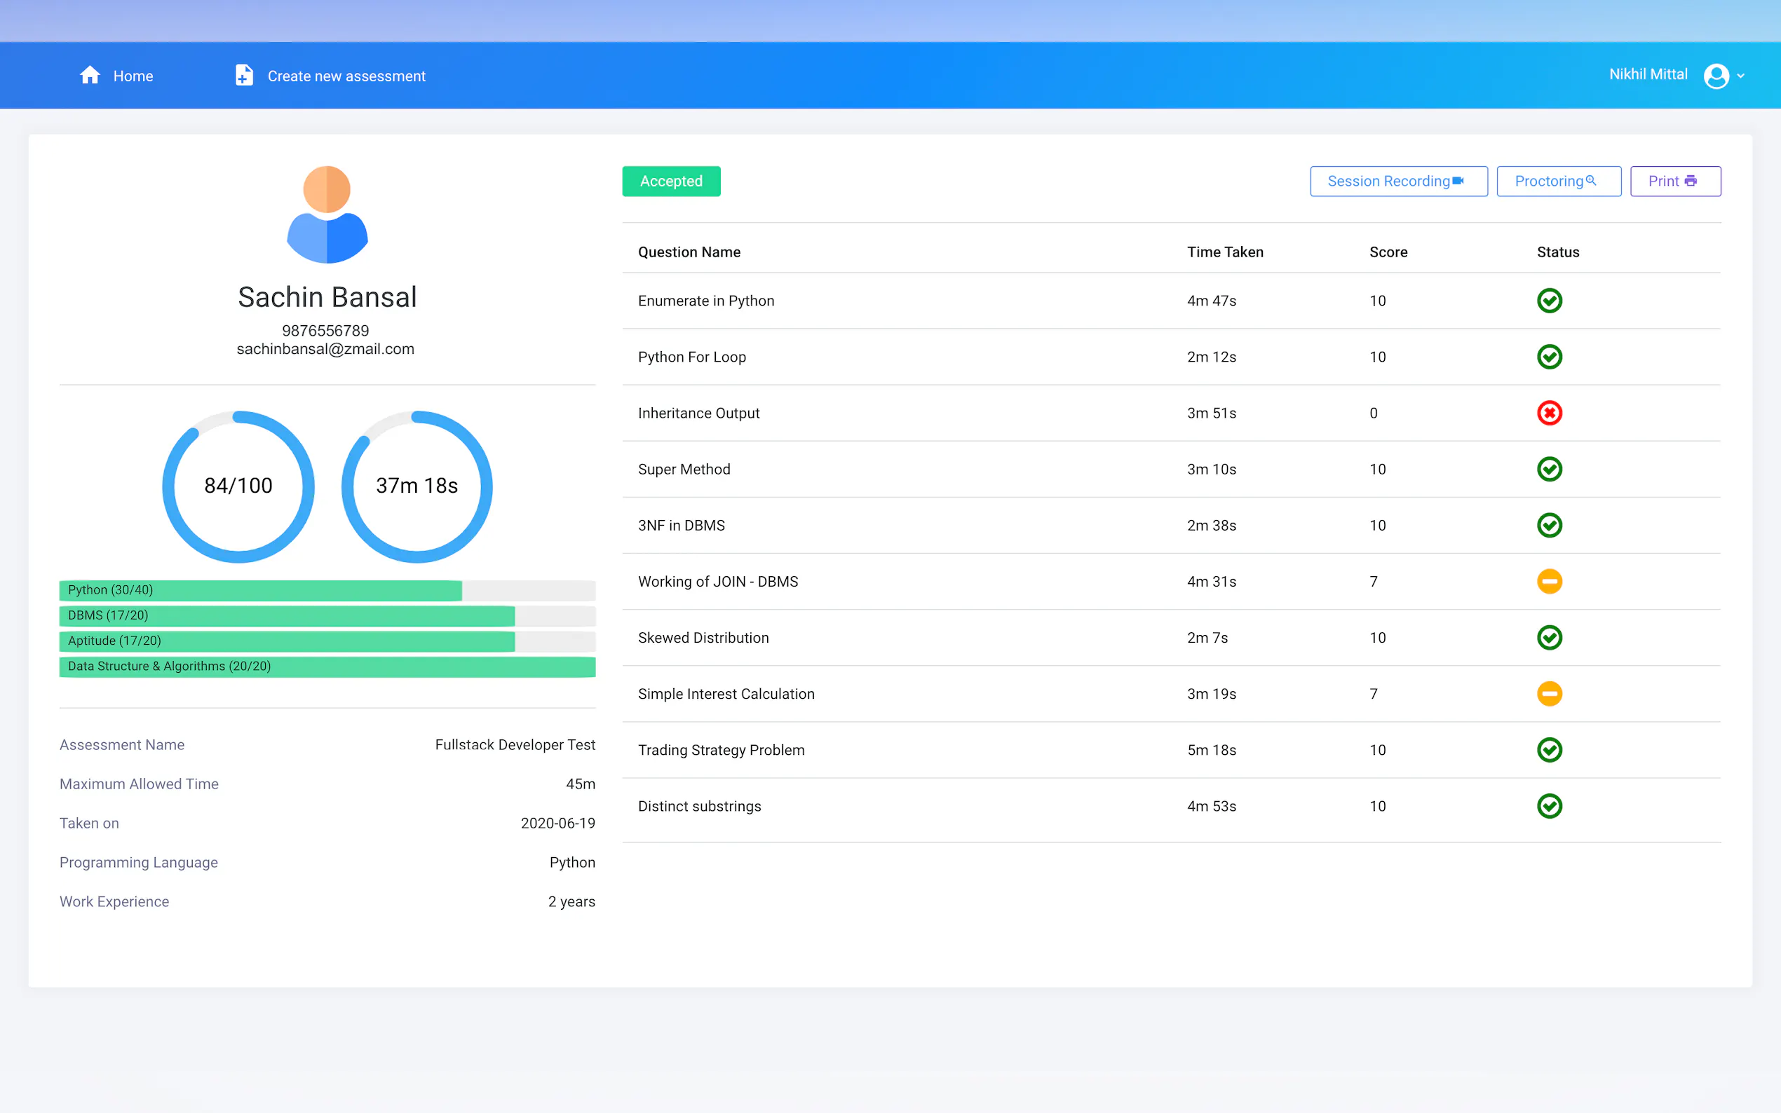Open Create new assessment in navigation
Image resolution: width=1781 pixels, height=1113 pixels.
point(346,76)
